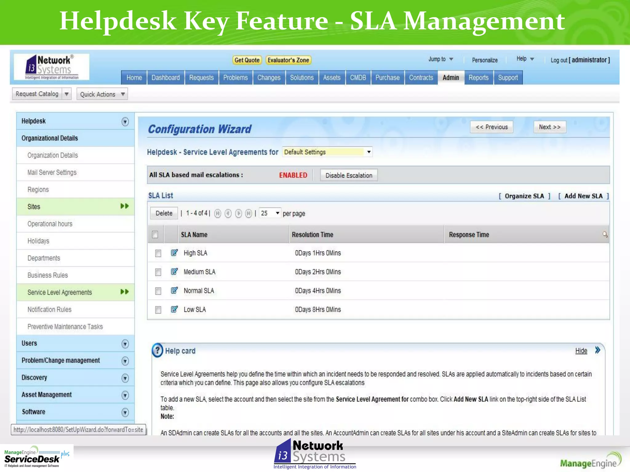The width and height of the screenshot is (630, 472).
Task: Edit the Normal SLA entry icon
Action: (174, 290)
